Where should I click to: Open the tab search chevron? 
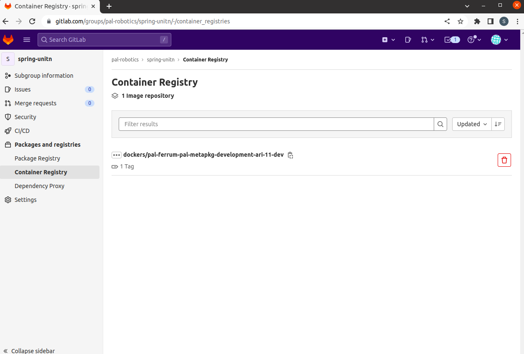[x=467, y=6]
